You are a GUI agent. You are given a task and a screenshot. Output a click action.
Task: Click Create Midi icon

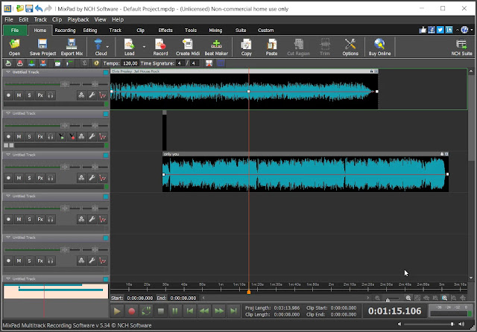[x=187, y=47]
